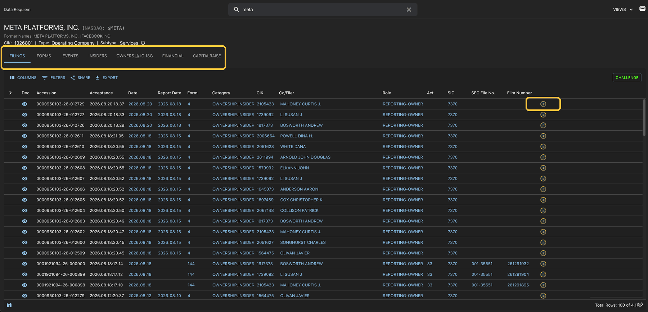Click SEC seal icon in ARNOLD JOHN DOUGLAS row
648x312 pixels.
[543, 157]
